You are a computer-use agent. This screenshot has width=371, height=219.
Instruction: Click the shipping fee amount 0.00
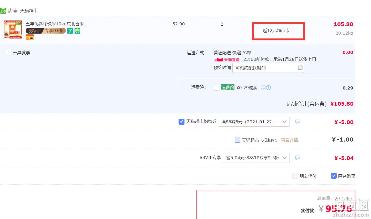click(348, 52)
